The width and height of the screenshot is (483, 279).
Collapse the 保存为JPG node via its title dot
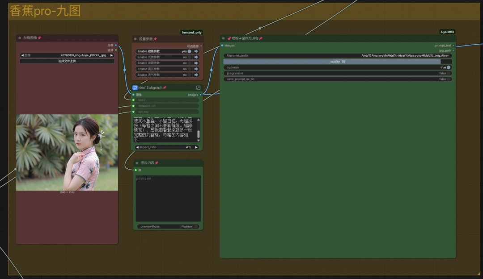tap(224, 38)
